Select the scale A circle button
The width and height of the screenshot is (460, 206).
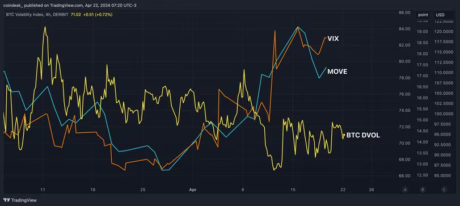tap(405, 190)
